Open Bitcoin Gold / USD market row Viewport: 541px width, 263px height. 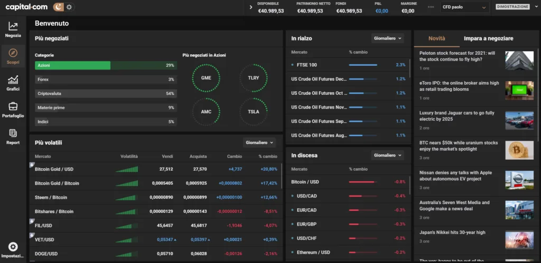pyautogui.click(x=155, y=169)
